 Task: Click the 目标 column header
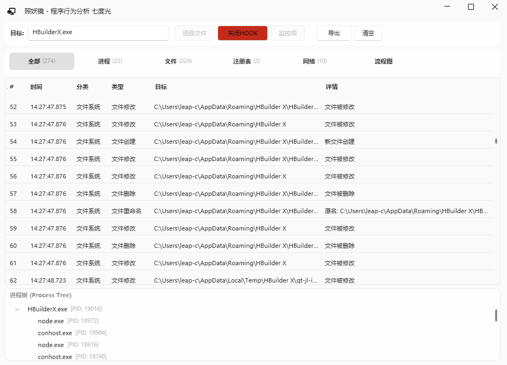tap(161, 87)
